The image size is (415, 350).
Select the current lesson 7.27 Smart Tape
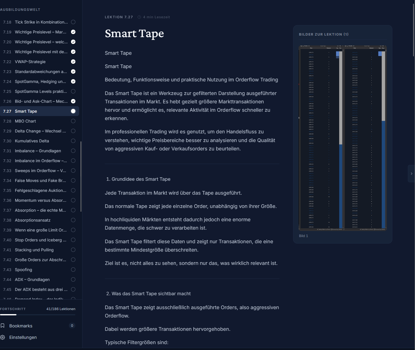pos(39,111)
